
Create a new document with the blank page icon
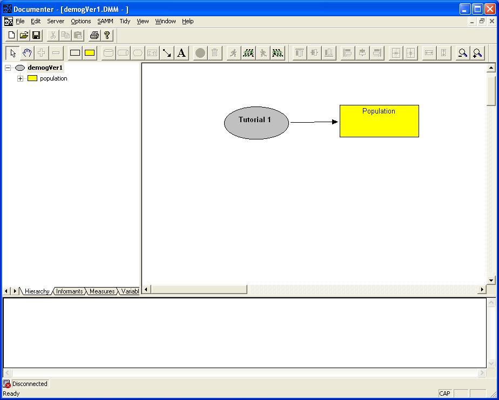pos(11,35)
